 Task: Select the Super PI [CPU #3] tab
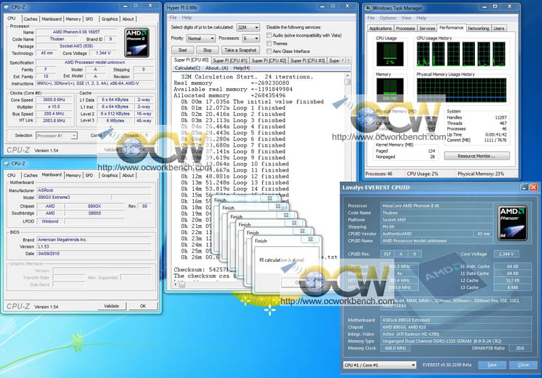pos(308,60)
